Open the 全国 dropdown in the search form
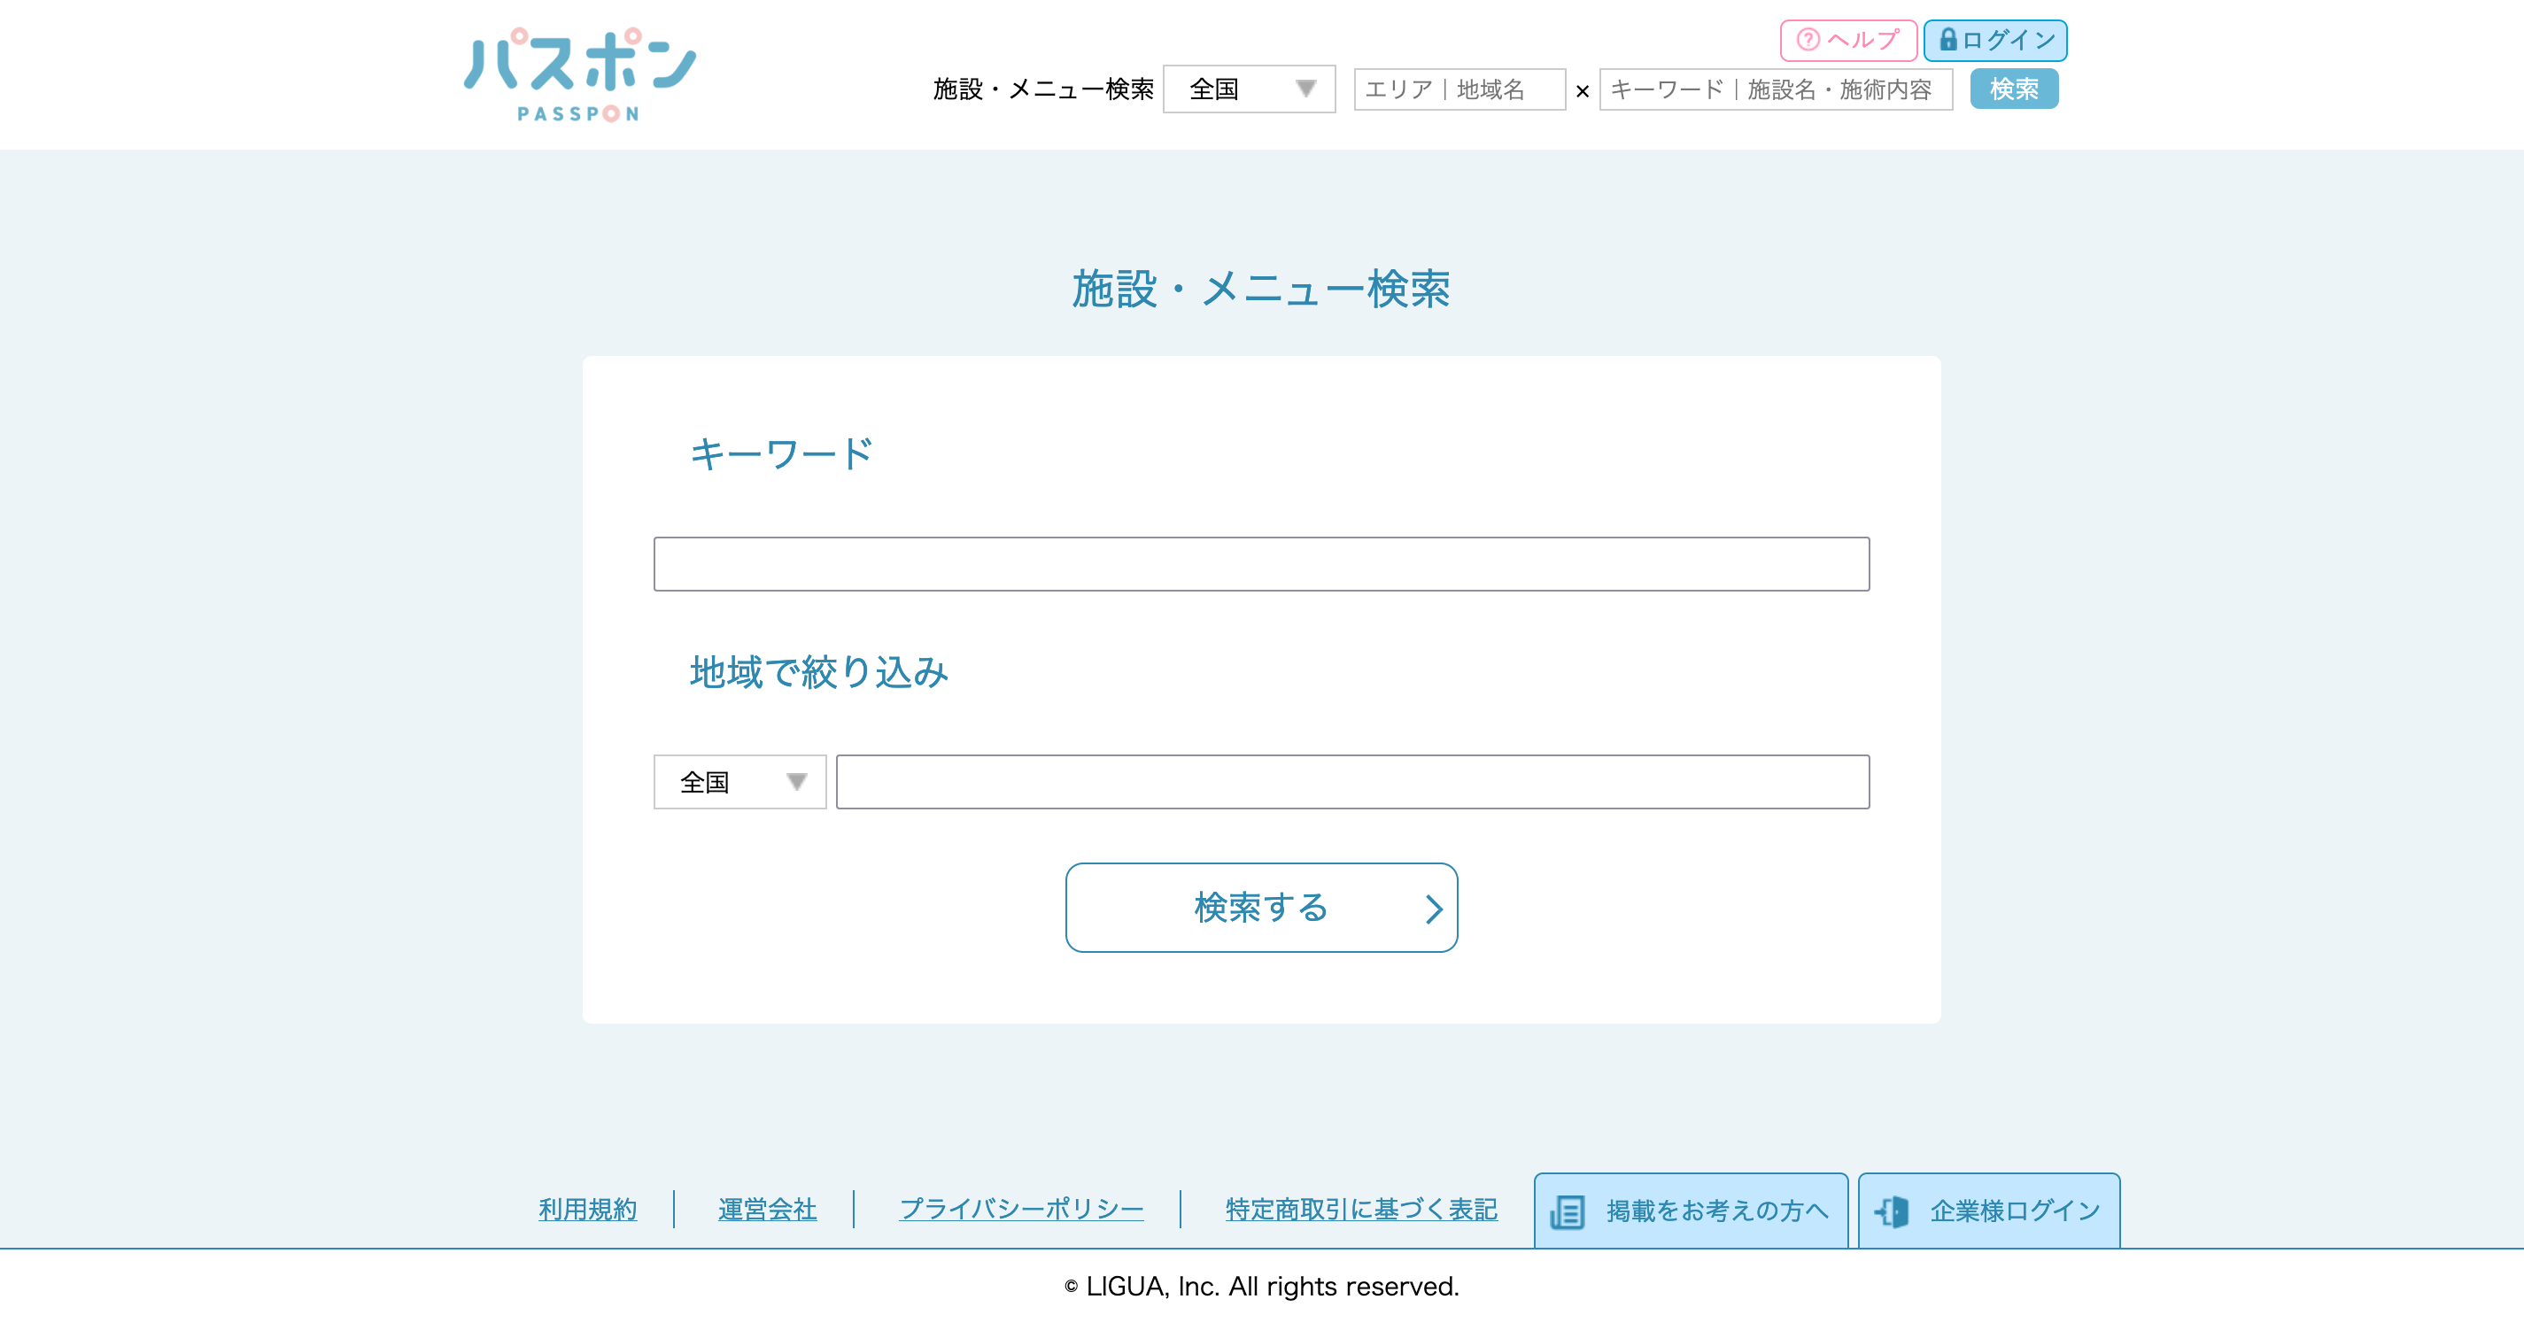This screenshot has width=2524, height=1323. pyautogui.click(x=739, y=782)
